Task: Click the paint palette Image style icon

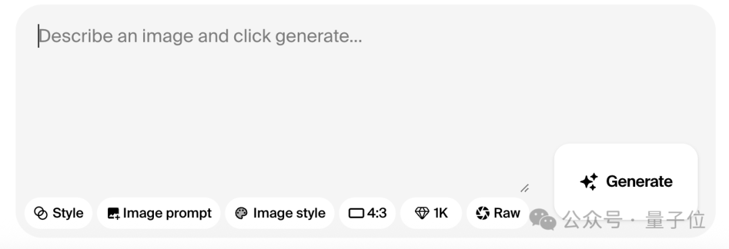Action: pos(241,213)
